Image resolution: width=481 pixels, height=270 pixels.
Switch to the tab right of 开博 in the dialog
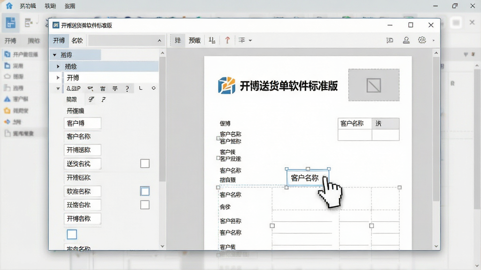[x=77, y=40]
